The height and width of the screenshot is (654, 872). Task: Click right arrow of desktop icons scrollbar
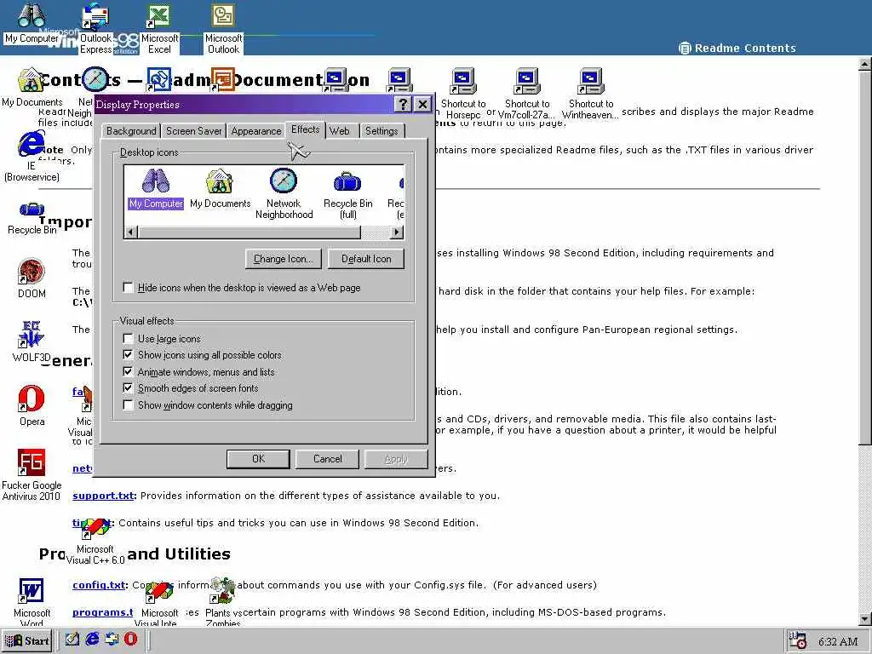[x=397, y=232]
